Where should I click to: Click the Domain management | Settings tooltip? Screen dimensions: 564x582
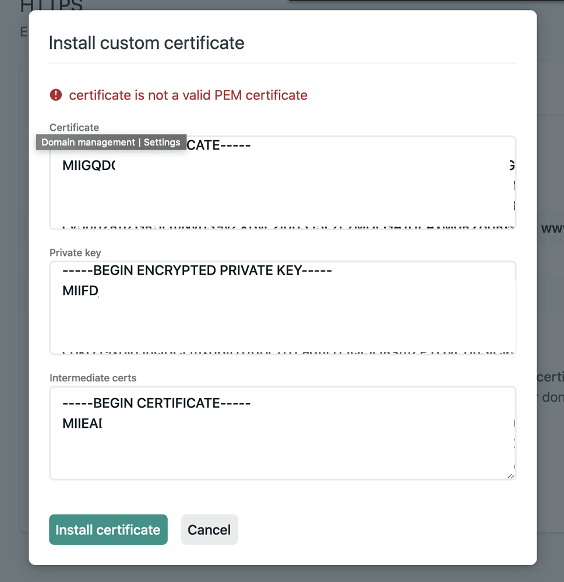[111, 143]
